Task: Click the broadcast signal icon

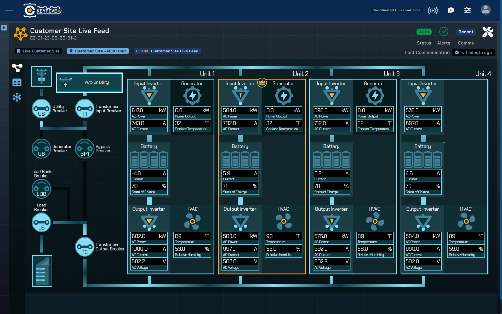Action: [433, 10]
